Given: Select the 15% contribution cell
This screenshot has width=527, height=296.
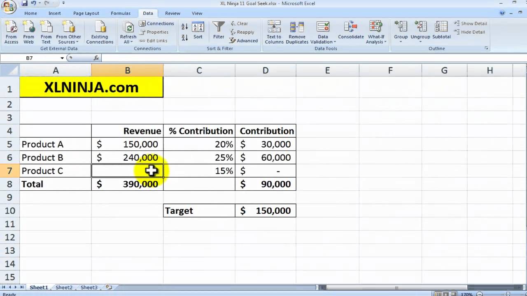Looking at the screenshot, I should coord(199,171).
